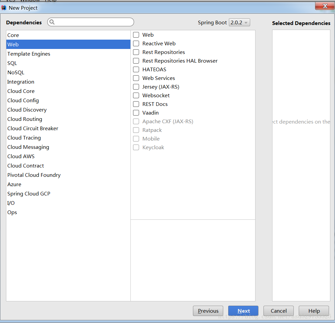Select the Integration category

68,82
